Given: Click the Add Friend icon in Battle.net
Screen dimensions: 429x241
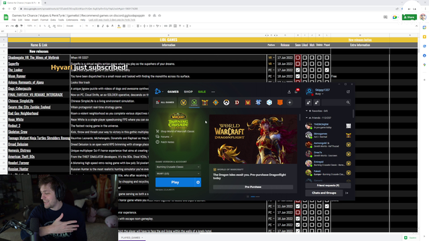Looking at the screenshot, I should (x=308, y=102).
